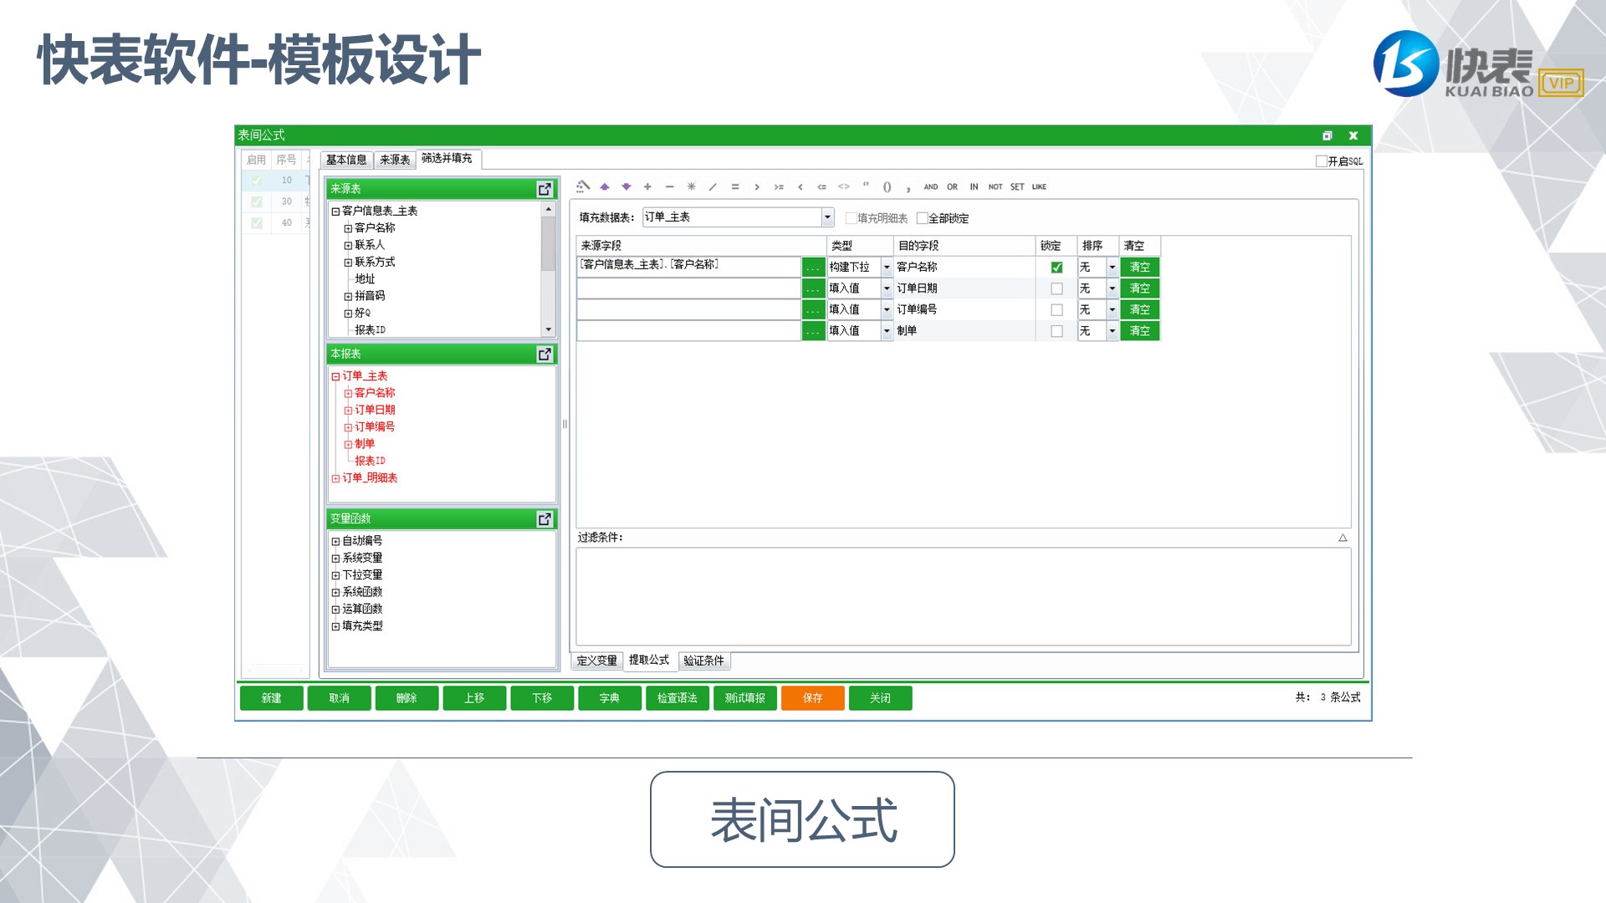The height and width of the screenshot is (903, 1606).
Task: Select the 筛选并填充 tab
Action: [447, 158]
